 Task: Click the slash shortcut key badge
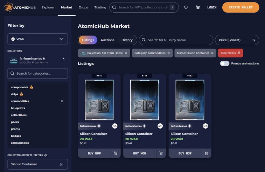(172, 7)
